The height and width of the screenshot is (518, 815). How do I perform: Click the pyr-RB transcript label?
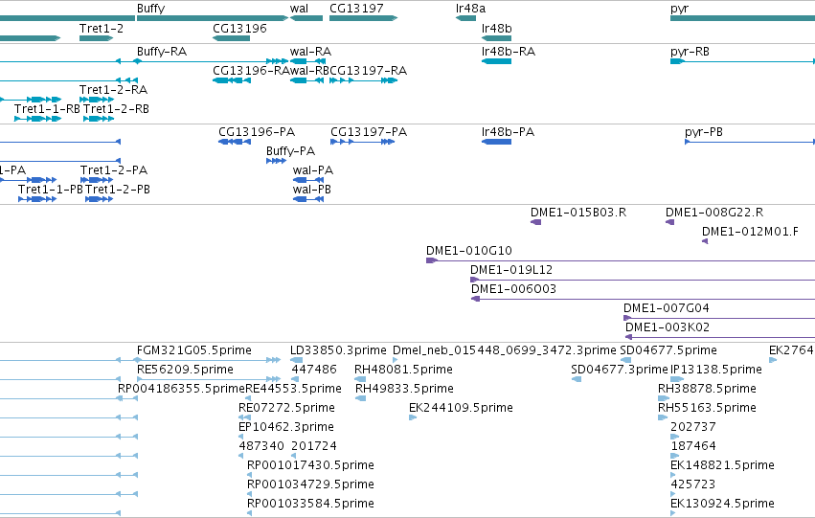[690, 52]
